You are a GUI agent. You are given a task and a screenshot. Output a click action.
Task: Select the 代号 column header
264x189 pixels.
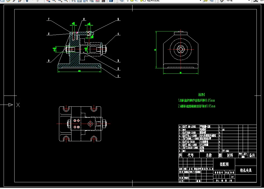click(x=190, y=155)
